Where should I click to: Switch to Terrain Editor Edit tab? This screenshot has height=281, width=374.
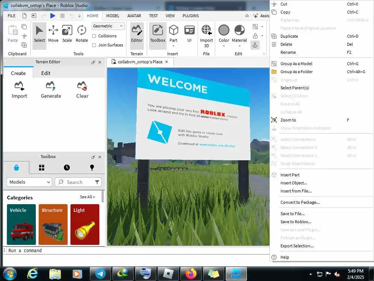point(46,73)
